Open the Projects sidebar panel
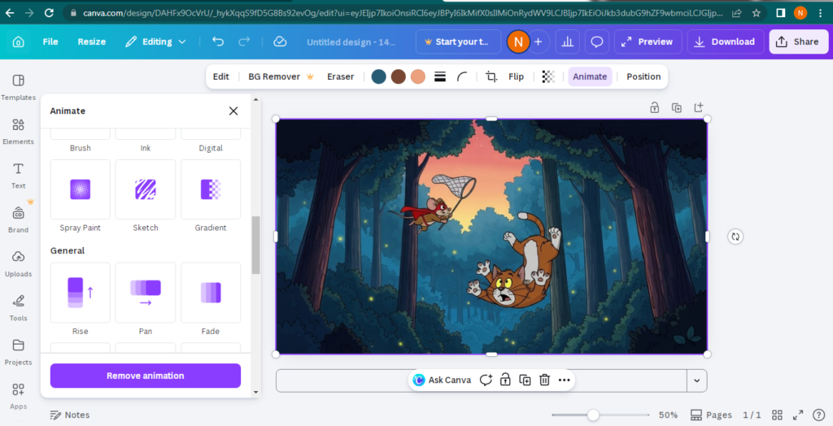833x426 pixels. 18,352
